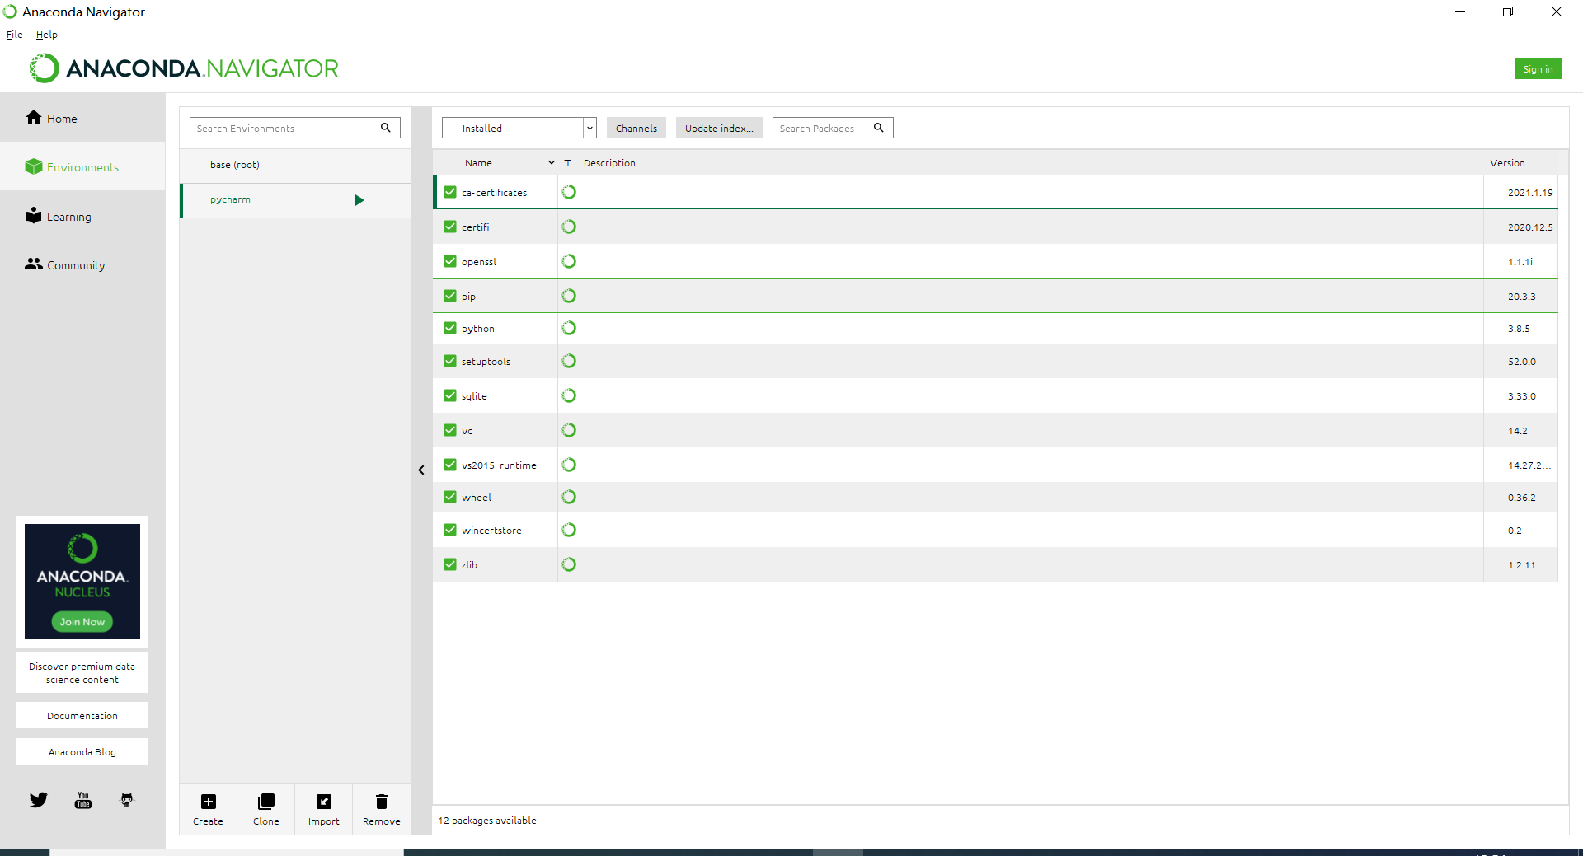This screenshot has height=856, width=1583.
Task: Click the Learning sidebar icon
Action: [x=33, y=215]
